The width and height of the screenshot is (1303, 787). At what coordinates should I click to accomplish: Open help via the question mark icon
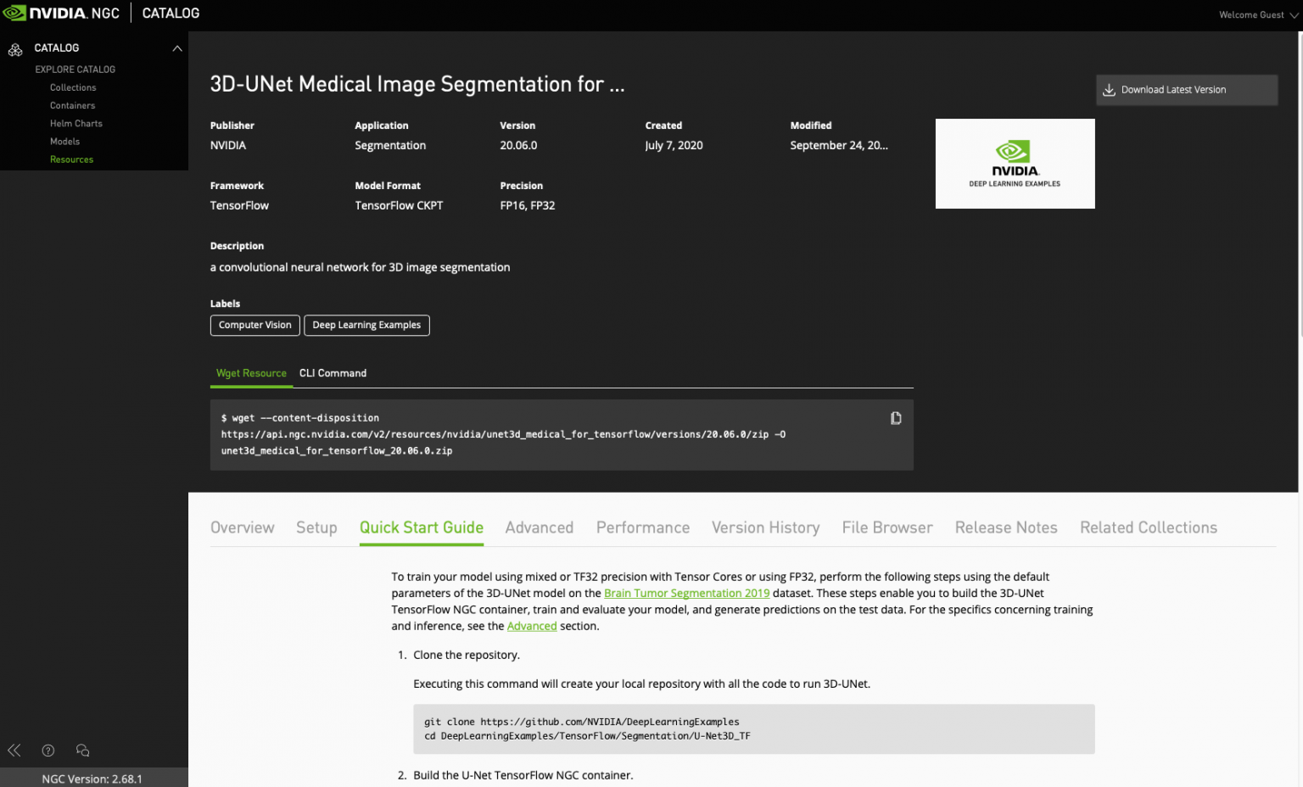tap(48, 750)
